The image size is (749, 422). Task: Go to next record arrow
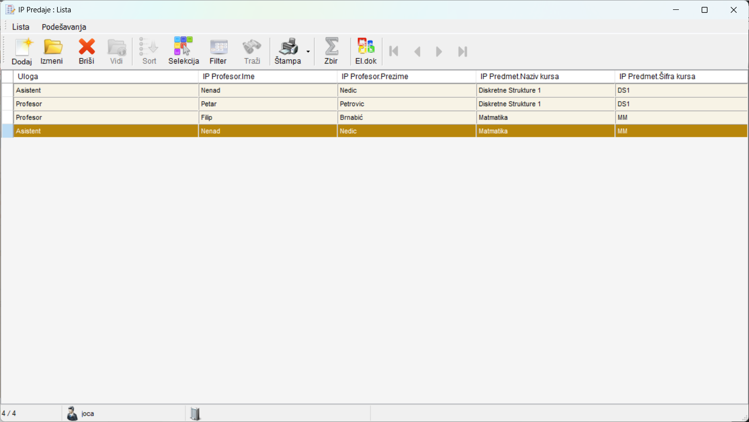(x=439, y=51)
